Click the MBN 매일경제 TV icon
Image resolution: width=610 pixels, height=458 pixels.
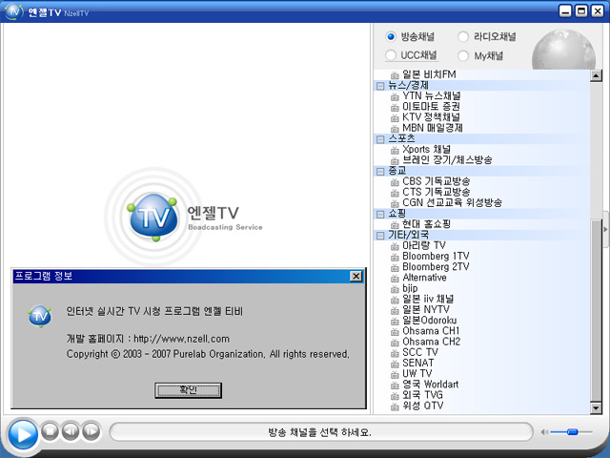click(x=395, y=129)
